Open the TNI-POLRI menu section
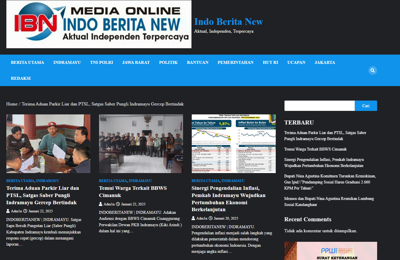This screenshot has width=400, height=260. tap(101, 62)
